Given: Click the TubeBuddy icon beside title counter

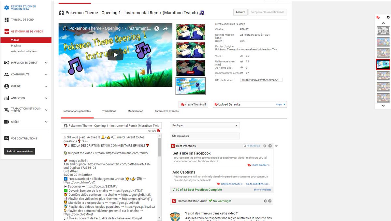Looking at the screenshot, I should (159, 131).
